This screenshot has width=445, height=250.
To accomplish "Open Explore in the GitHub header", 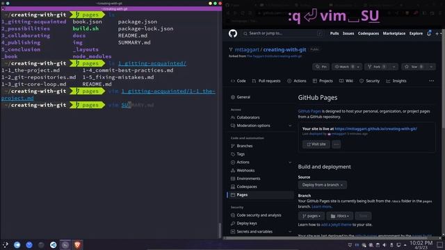I will (x=416, y=33).
